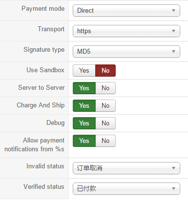Open the Transport https dropdown
Viewport: 188px width, 203px height.
[126, 31]
